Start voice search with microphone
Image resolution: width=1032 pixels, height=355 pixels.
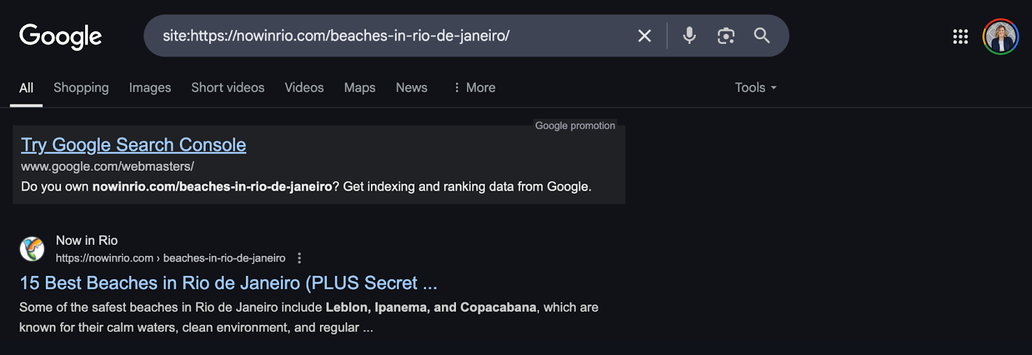[x=690, y=35]
